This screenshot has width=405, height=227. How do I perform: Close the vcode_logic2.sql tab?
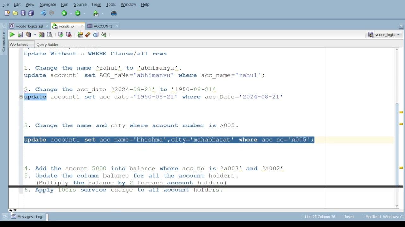[47, 26]
